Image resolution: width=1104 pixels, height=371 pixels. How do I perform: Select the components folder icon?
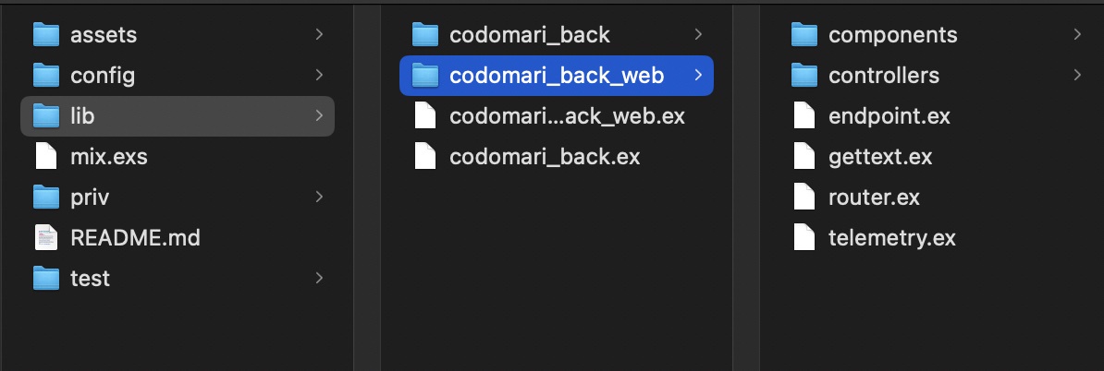[804, 34]
